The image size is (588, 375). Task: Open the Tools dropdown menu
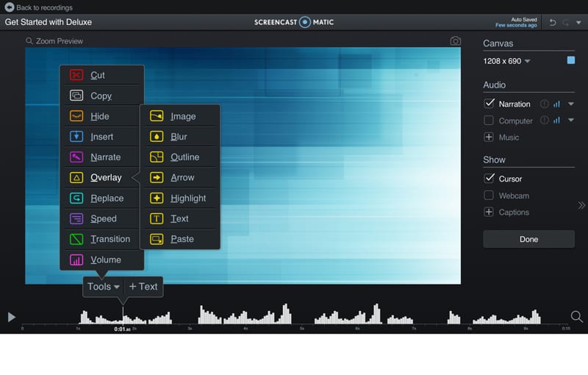(x=104, y=287)
